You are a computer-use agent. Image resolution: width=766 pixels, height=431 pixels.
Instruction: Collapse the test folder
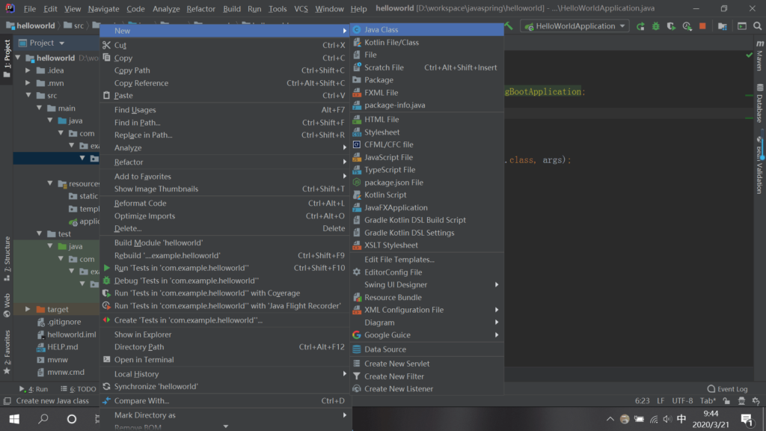click(x=39, y=233)
